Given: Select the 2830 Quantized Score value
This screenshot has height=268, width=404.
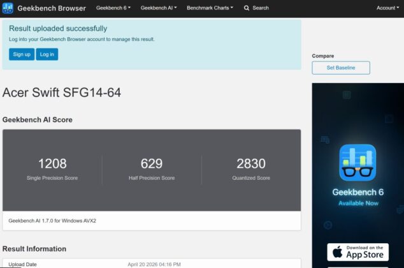Looking at the screenshot, I should tap(251, 163).
